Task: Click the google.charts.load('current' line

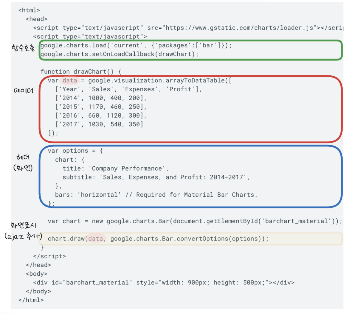Action: point(136,45)
